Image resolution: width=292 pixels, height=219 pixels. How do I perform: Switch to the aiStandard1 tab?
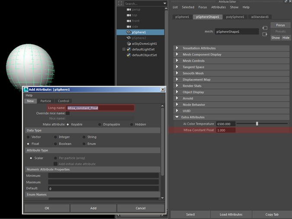(260, 17)
